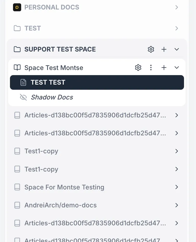Click the TEST folder icon
The height and width of the screenshot is (242, 196).
pos(17,28)
